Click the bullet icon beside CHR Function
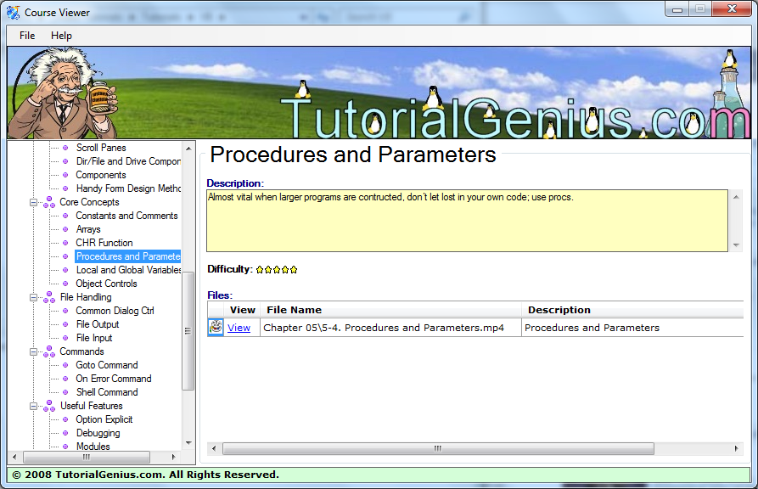 pyautogui.click(x=65, y=243)
